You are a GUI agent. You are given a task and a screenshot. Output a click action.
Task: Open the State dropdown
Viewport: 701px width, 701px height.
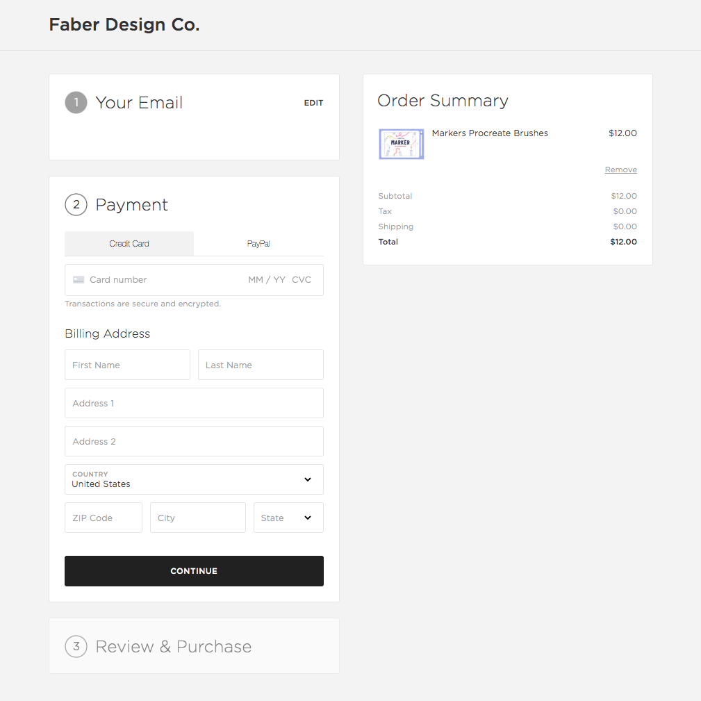pos(288,518)
